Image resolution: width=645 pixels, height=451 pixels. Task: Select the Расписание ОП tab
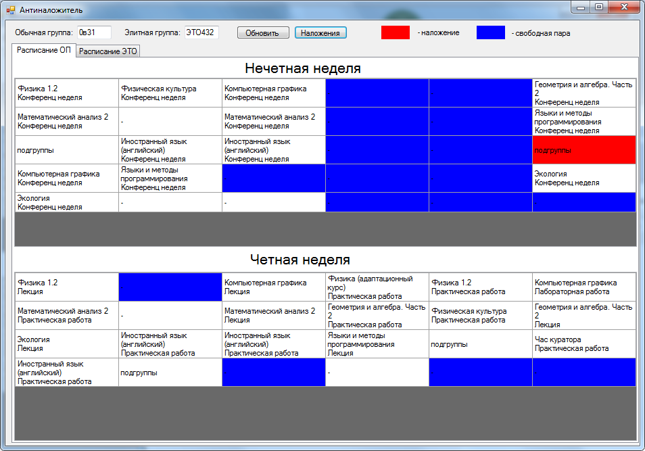[44, 51]
